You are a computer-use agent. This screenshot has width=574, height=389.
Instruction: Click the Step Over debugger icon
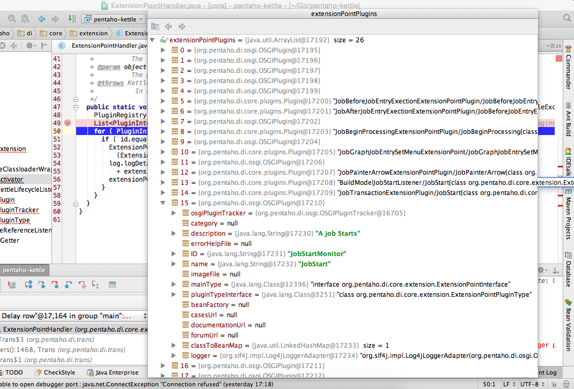tap(28, 285)
